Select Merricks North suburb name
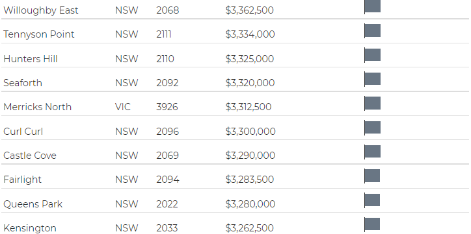Screen dimensions: 471x234 [37, 107]
